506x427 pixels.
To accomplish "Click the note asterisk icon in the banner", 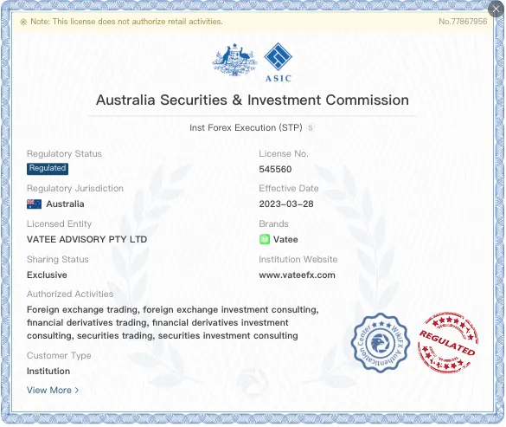I will pos(23,22).
